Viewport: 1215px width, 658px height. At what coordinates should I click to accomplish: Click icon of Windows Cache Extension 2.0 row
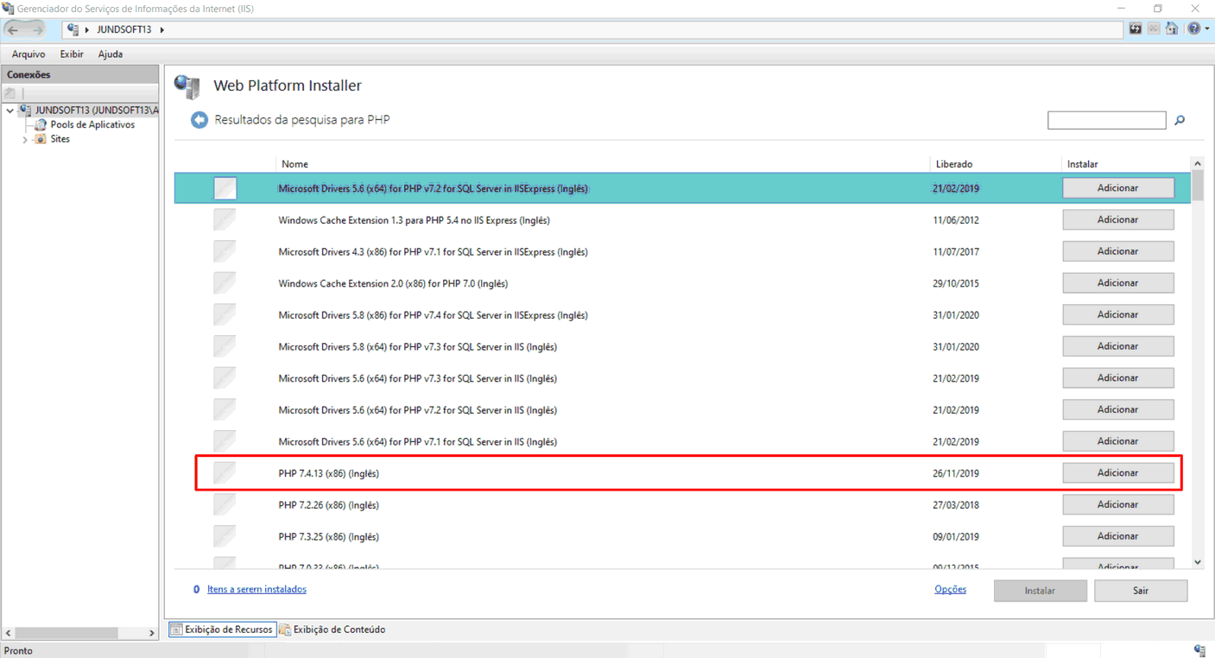[x=225, y=283]
